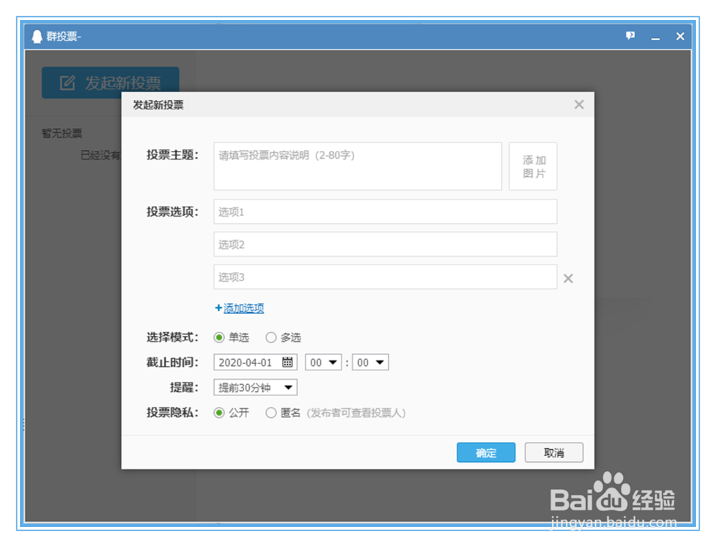
Task: Open the 提前30分钟 reminder dropdown
Action: tap(254, 387)
